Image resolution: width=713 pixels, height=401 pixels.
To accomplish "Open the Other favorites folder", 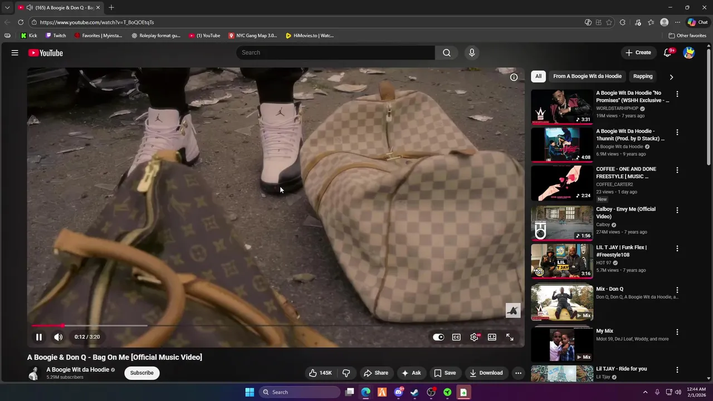I will point(687,36).
